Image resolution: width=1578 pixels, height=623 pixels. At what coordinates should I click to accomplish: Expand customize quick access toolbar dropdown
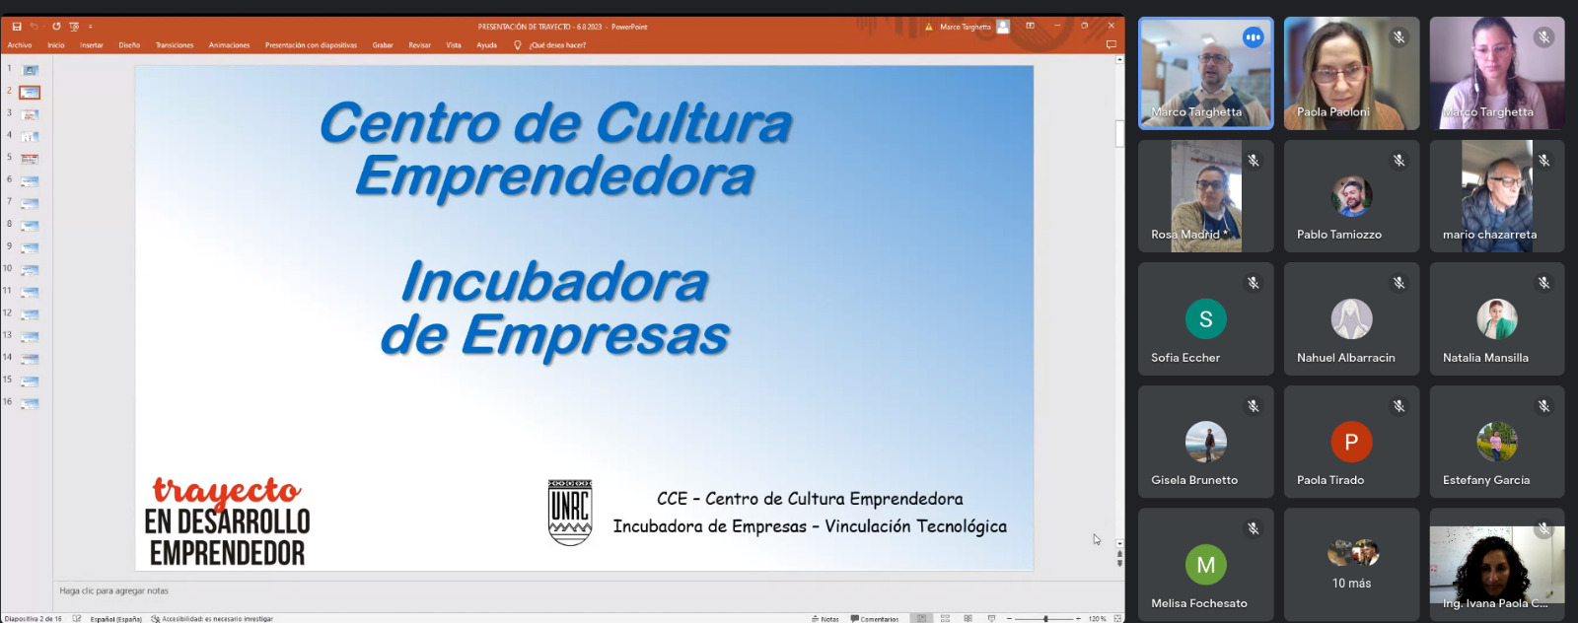(91, 27)
